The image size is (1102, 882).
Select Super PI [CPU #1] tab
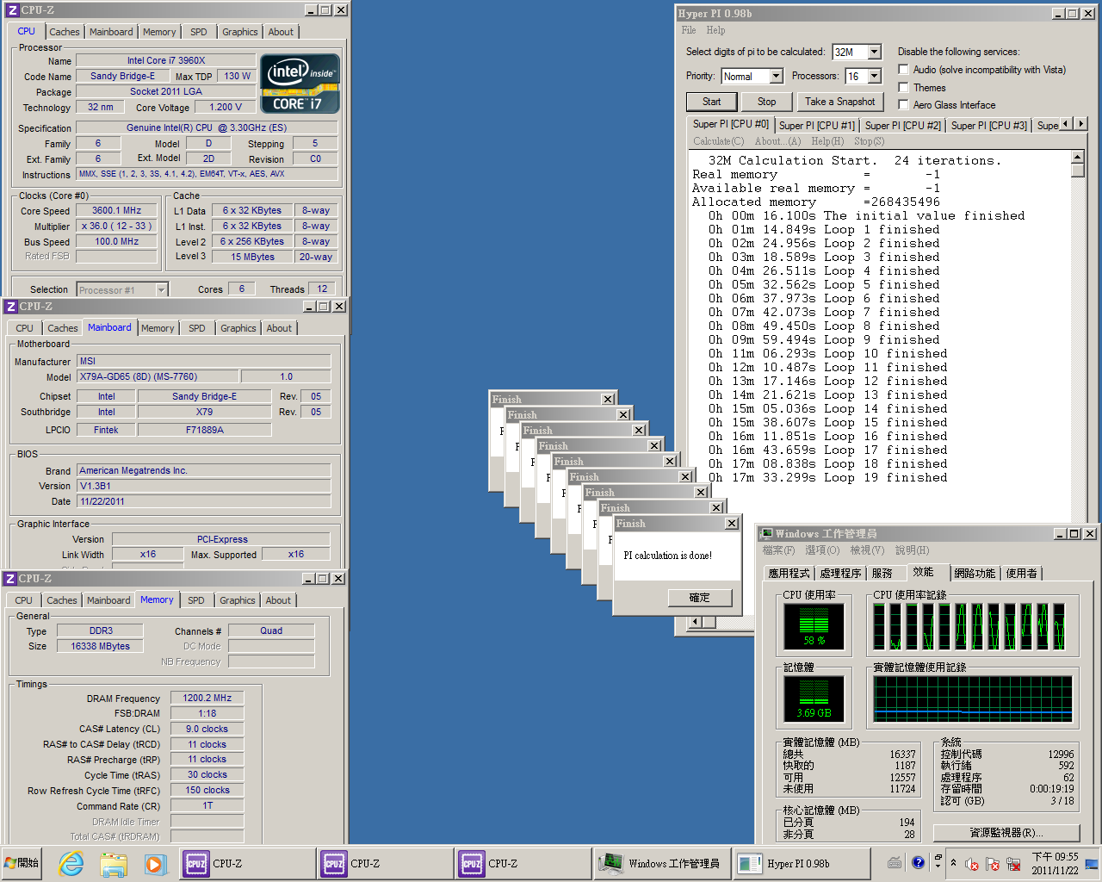coord(817,126)
